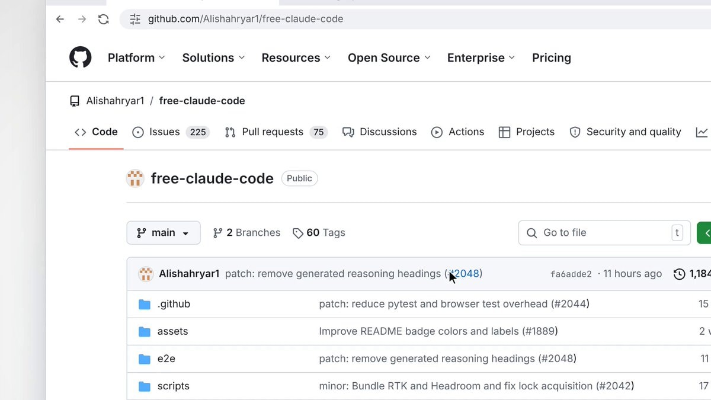Switch to the Discussions tab
711x400 pixels.
coord(380,132)
